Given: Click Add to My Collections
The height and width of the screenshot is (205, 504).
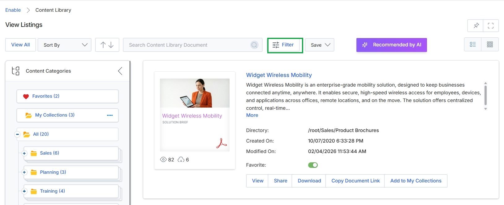Looking at the screenshot, I should 416,181.
